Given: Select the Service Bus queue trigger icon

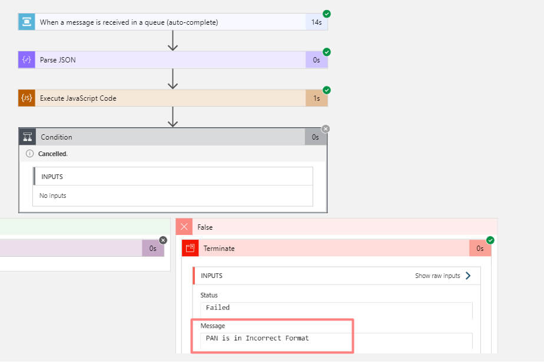Looking at the screenshot, I should (26, 21).
